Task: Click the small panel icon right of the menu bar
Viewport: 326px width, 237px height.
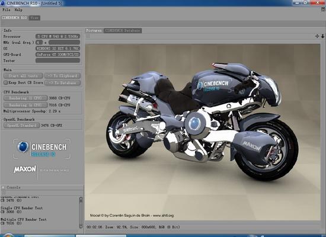Action: click(323, 9)
